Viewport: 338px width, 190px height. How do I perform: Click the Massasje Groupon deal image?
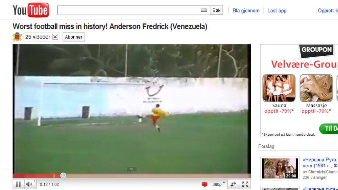pos(316,88)
